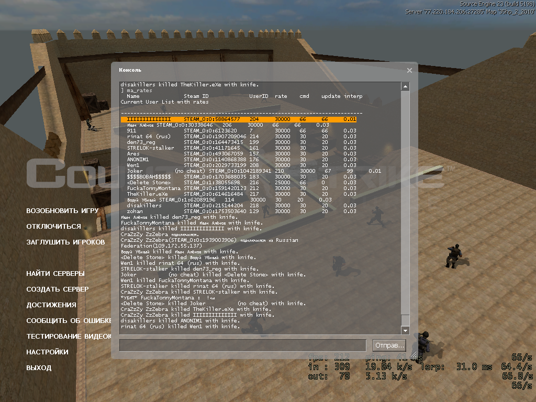Click log line "rinat 64 (rus) killed Wen1 with knife."
Screen dimensions: 536x402
click(x=180, y=327)
